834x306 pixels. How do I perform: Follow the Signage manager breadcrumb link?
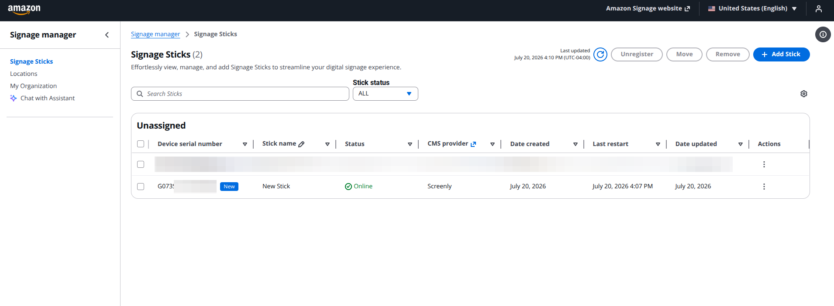coord(155,34)
